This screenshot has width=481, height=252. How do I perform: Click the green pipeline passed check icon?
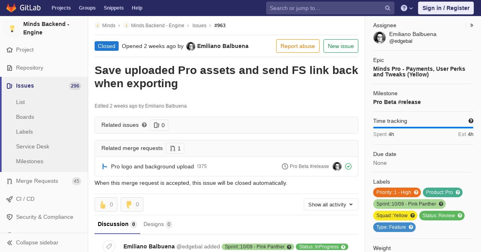point(348,166)
